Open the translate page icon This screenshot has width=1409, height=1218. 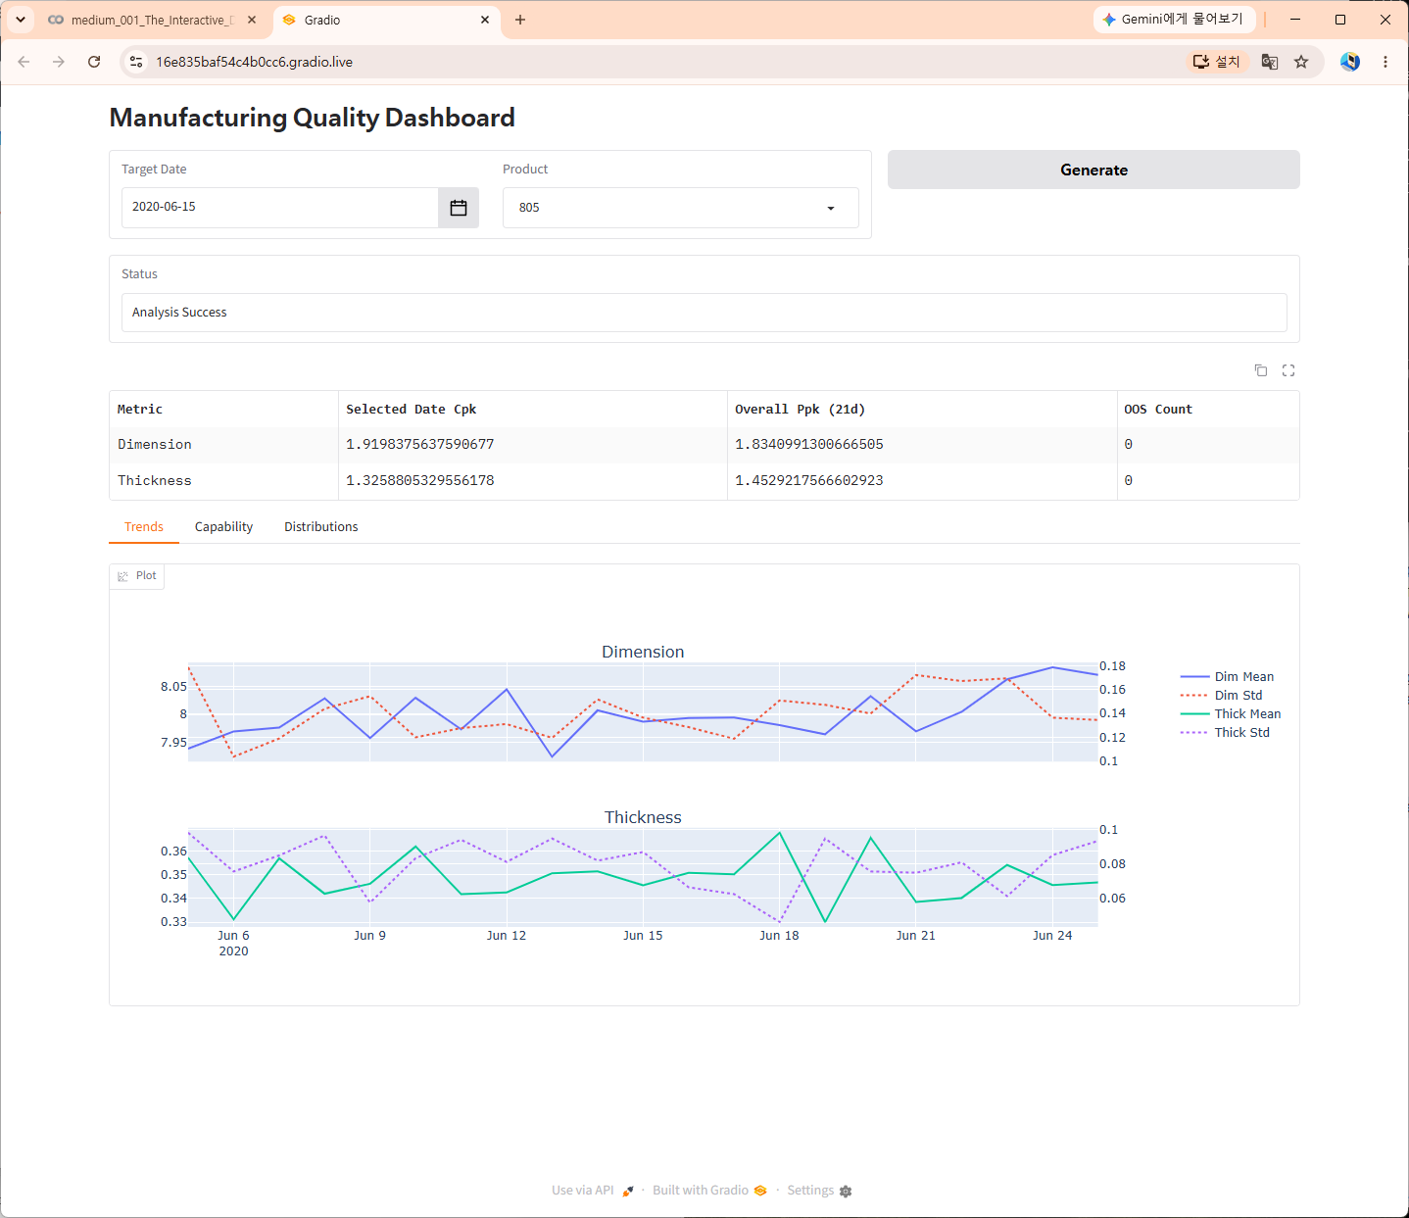pos(1270,62)
